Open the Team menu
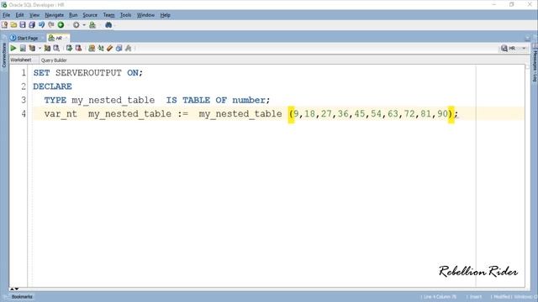538x302 pixels. pyautogui.click(x=108, y=15)
